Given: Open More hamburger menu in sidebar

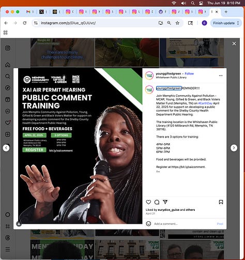Looking at the screenshot, I should pos(8,249).
